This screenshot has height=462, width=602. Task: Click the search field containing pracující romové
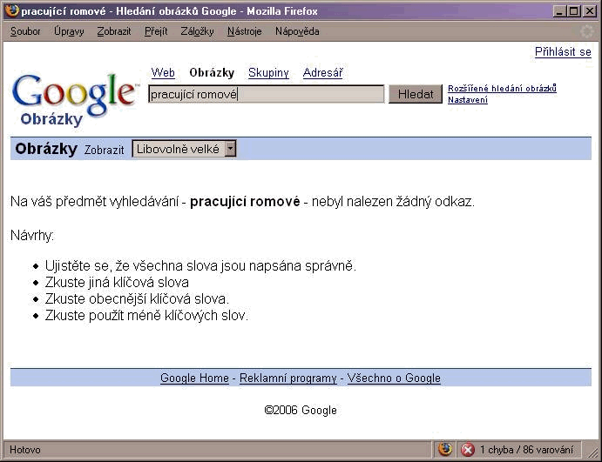point(266,94)
